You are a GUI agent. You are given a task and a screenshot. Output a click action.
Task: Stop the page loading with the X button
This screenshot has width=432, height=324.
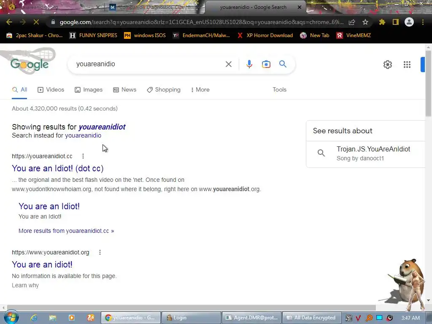tap(36, 22)
